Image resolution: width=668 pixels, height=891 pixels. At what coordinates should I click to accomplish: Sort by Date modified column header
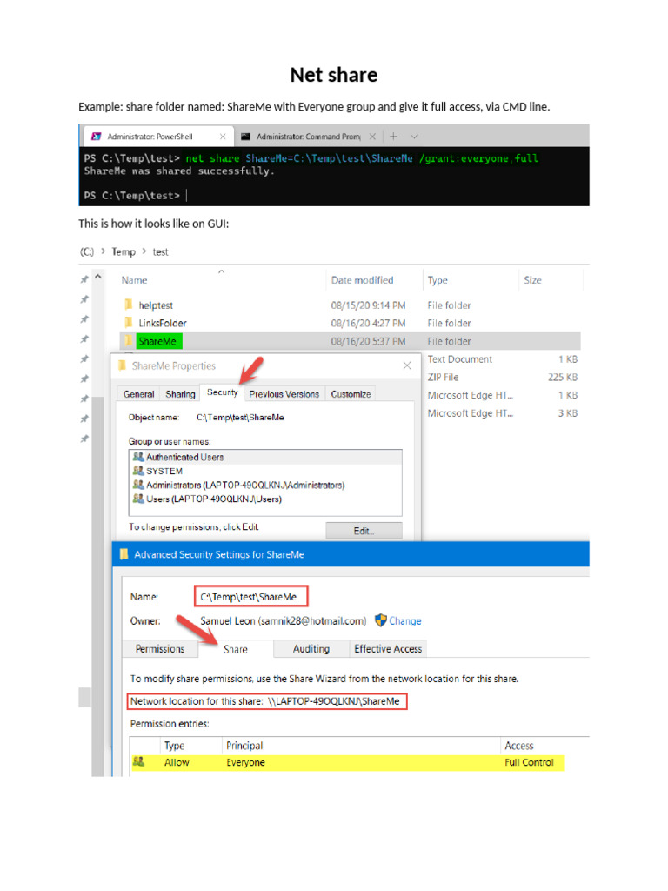point(363,280)
